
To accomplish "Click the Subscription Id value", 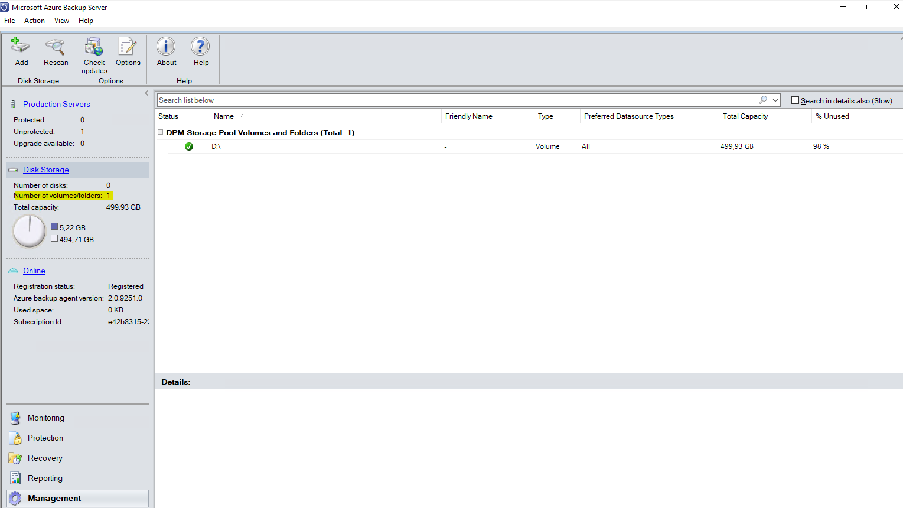I will [129, 322].
